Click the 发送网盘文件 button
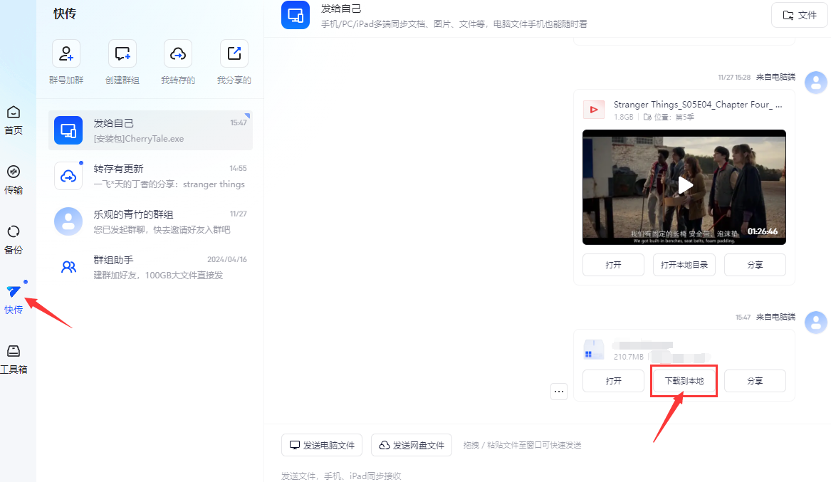Image resolution: width=831 pixels, height=482 pixels. point(412,444)
